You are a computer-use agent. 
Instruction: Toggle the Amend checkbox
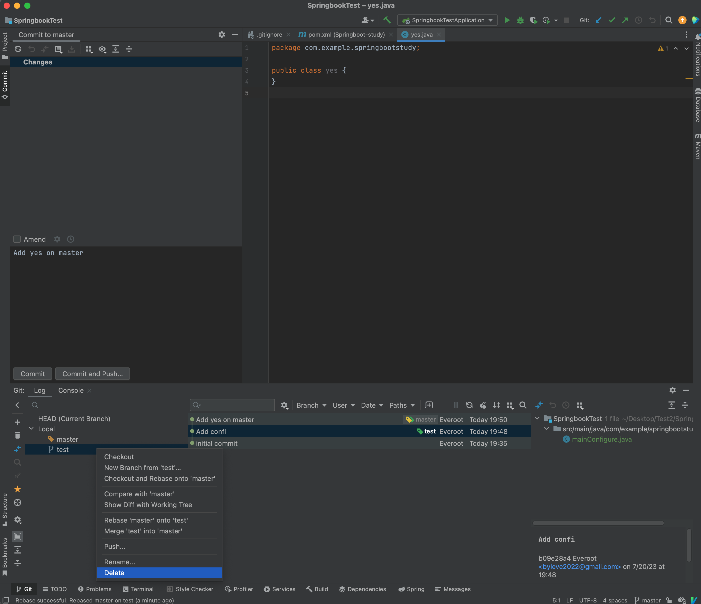click(17, 239)
